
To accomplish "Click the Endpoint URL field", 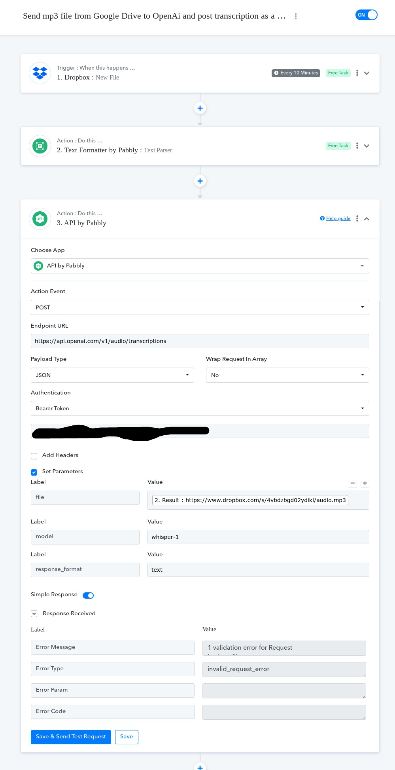I will pos(200,341).
